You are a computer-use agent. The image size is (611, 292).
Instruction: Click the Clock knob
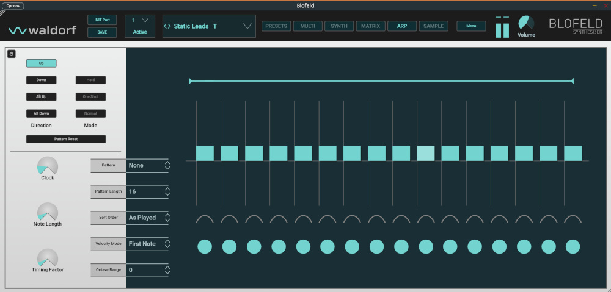click(x=48, y=166)
